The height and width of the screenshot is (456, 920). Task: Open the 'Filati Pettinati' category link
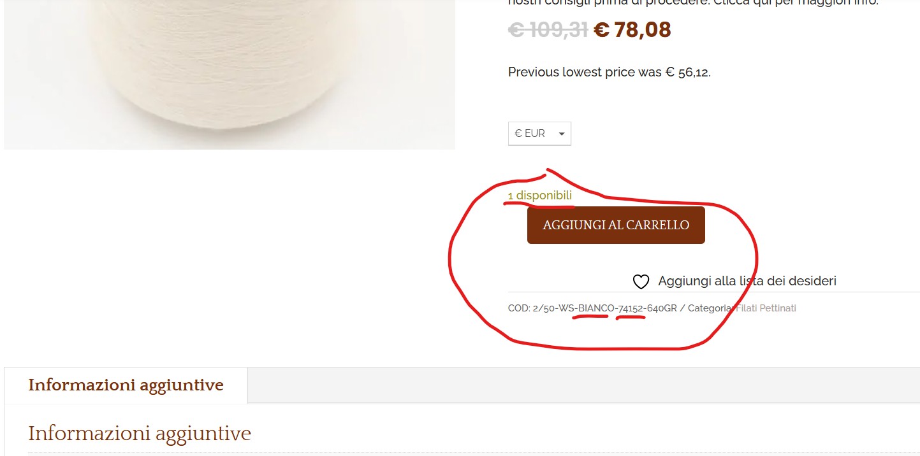(766, 308)
